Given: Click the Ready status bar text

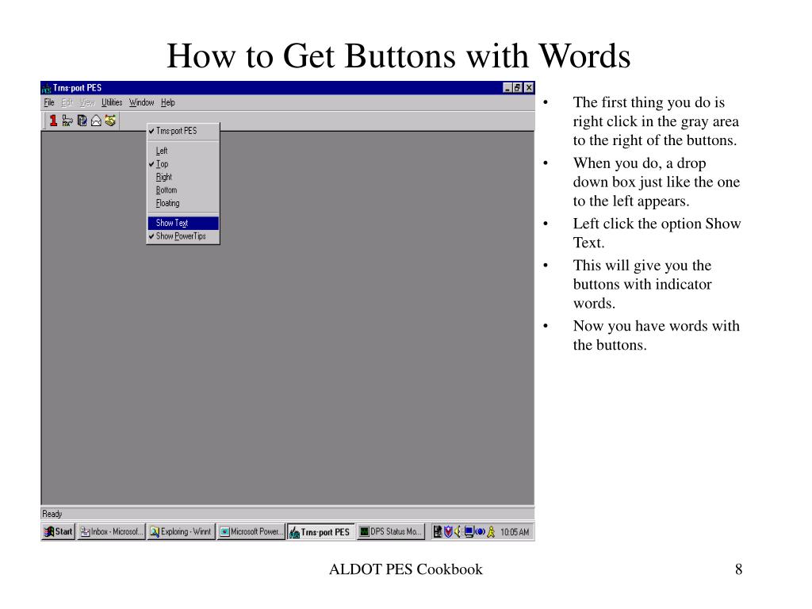Looking at the screenshot, I should tap(52, 514).
